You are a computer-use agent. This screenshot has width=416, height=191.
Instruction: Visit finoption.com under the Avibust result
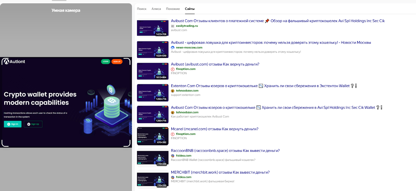coord(186,69)
